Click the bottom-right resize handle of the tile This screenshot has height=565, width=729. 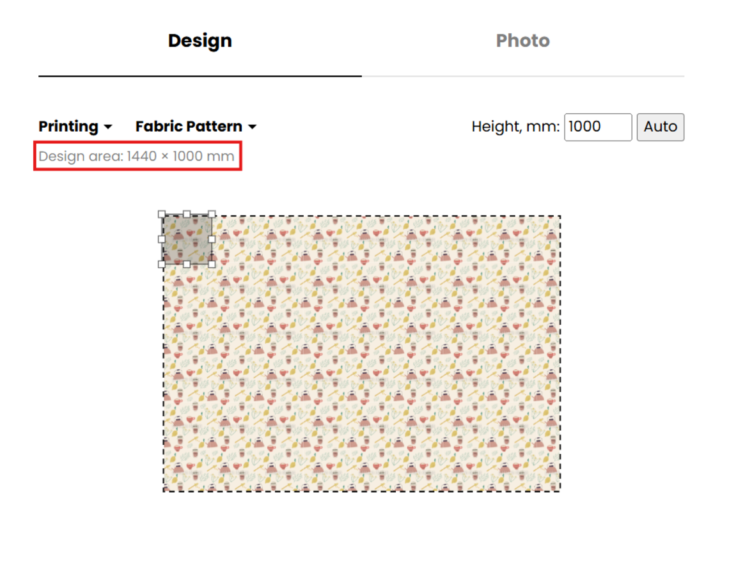point(212,264)
